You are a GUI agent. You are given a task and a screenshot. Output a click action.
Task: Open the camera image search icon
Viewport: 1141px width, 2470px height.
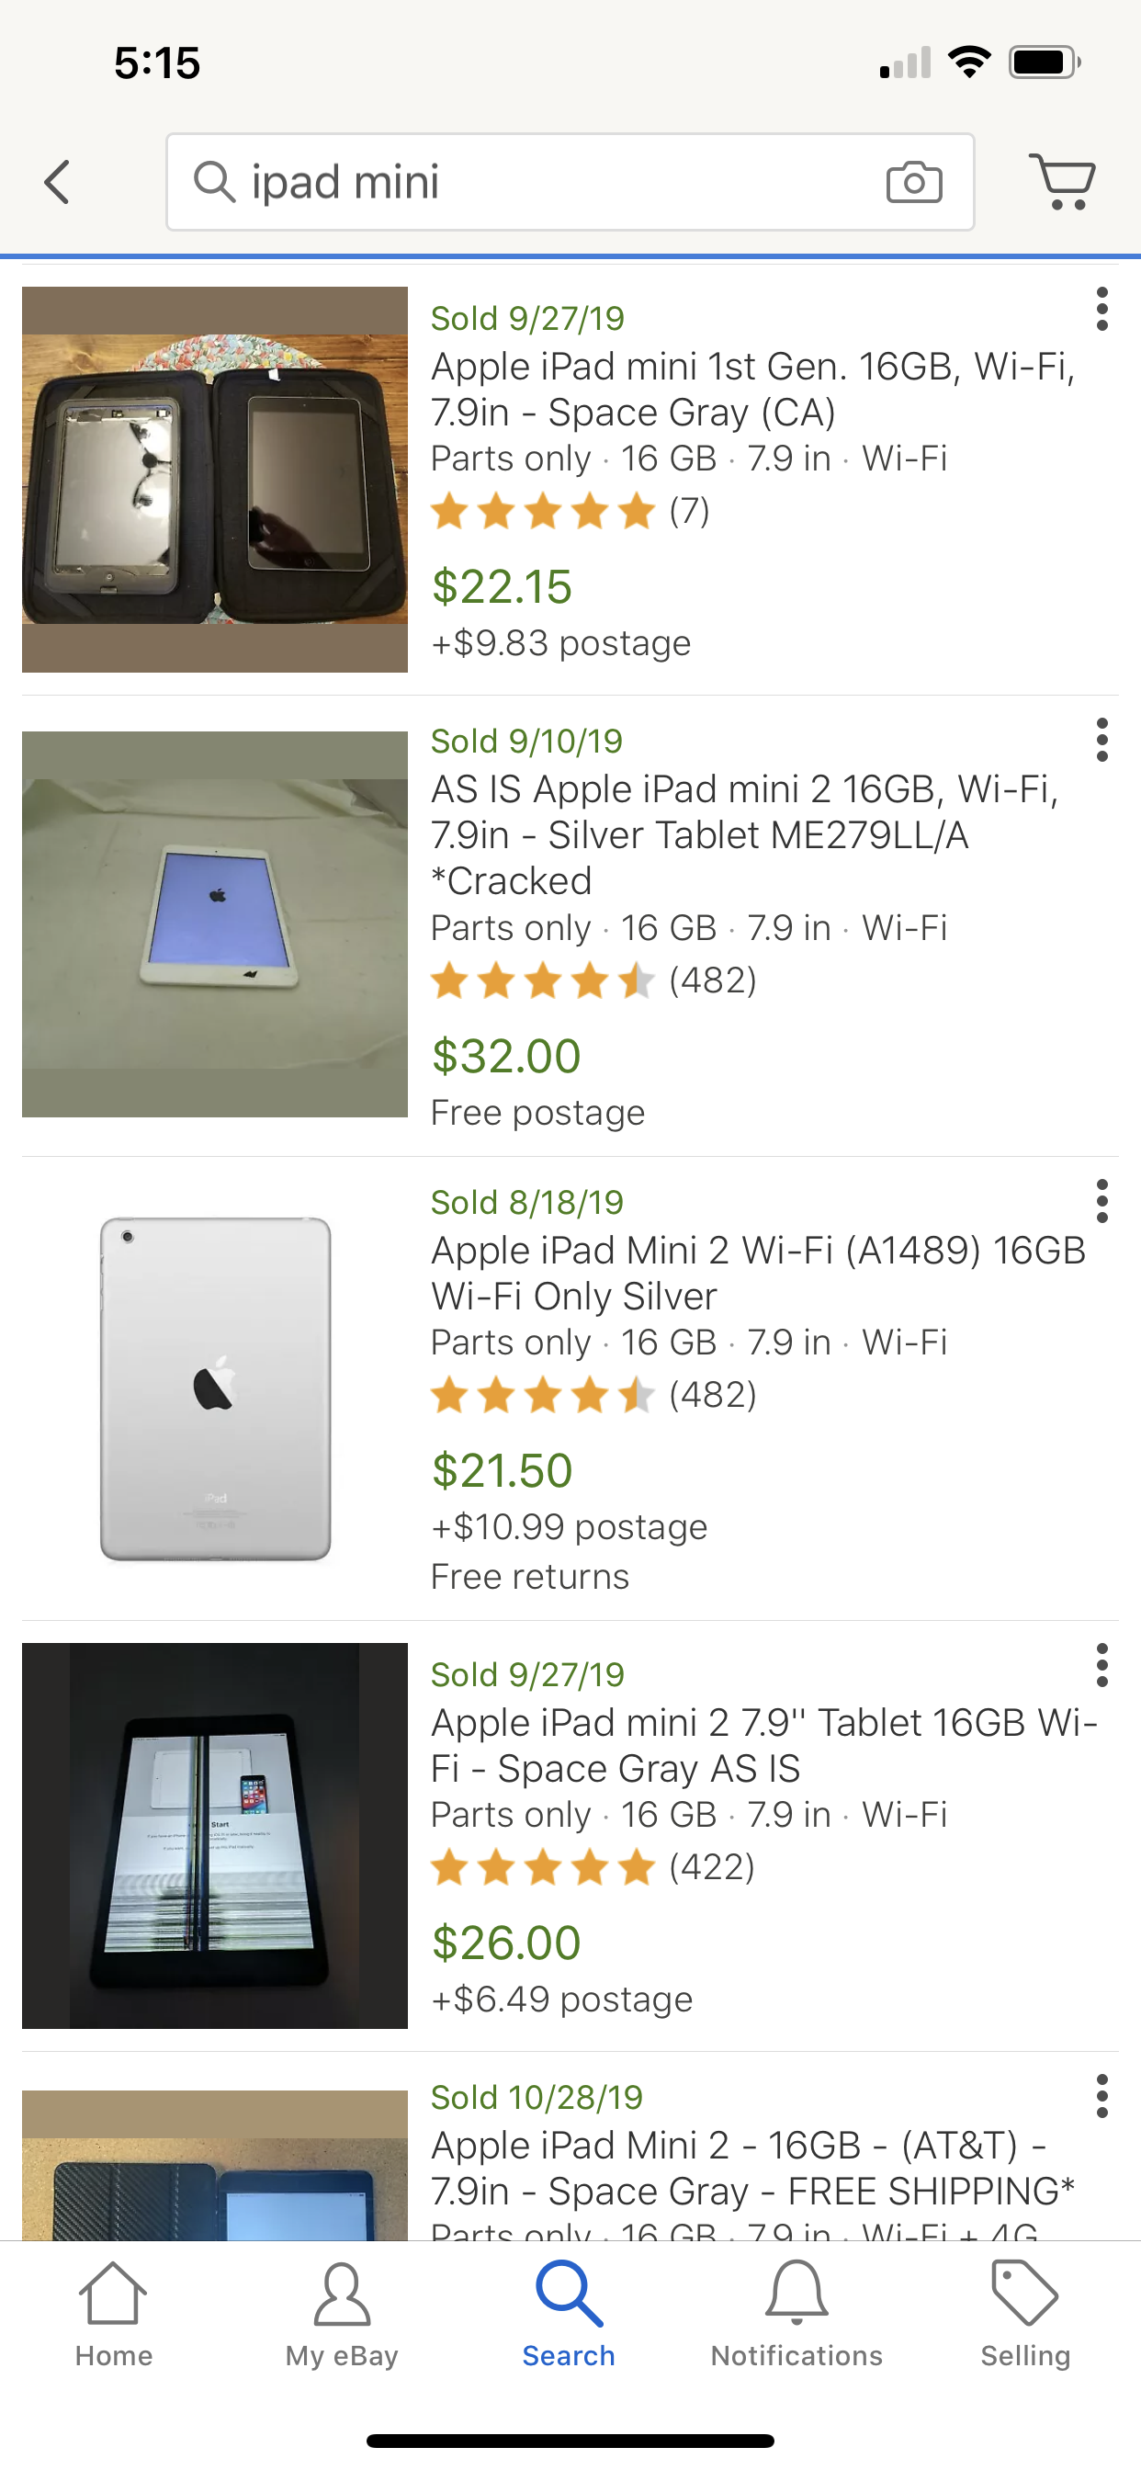point(913,181)
